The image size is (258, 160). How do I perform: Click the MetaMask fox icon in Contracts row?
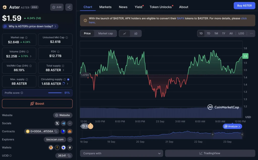pyautogui.click(x=70, y=131)
